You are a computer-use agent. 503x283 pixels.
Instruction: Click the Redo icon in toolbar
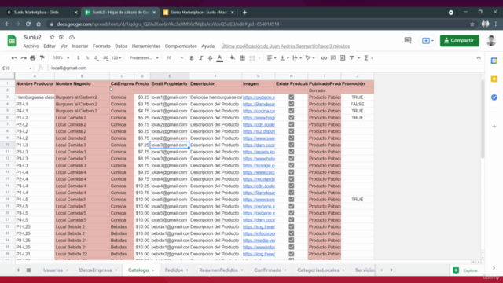click(x=24, y=58)
